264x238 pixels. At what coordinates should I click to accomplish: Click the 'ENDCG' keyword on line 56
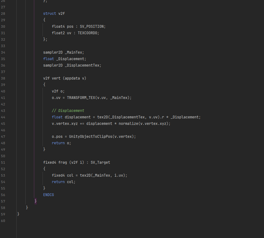click(x=48, y=195)
